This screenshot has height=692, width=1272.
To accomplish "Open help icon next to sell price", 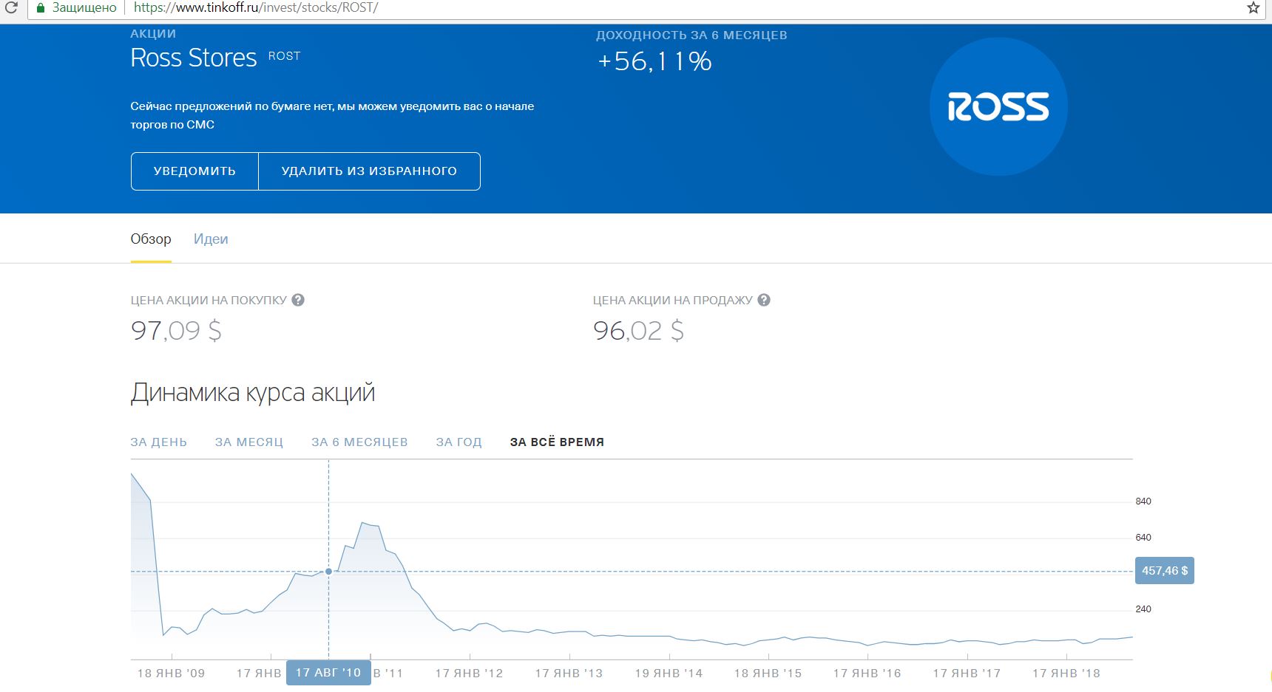I will 764,300.
